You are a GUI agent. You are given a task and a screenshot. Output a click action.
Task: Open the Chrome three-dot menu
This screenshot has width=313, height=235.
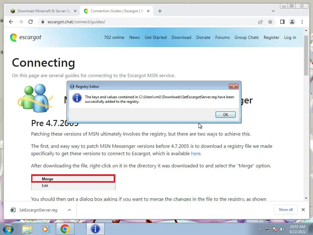tap(302, 22)
